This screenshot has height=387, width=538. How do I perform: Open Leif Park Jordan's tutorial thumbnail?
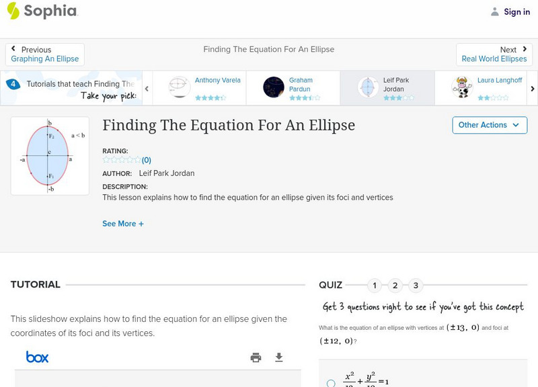(x=367, y=85)
